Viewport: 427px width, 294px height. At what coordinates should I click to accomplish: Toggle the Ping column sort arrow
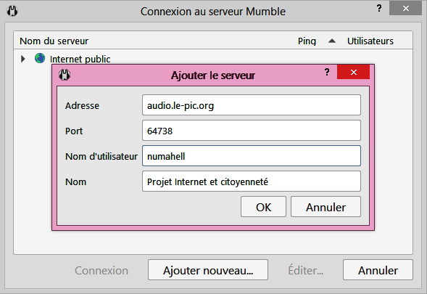pyautogui.click(x=332, y=41)
